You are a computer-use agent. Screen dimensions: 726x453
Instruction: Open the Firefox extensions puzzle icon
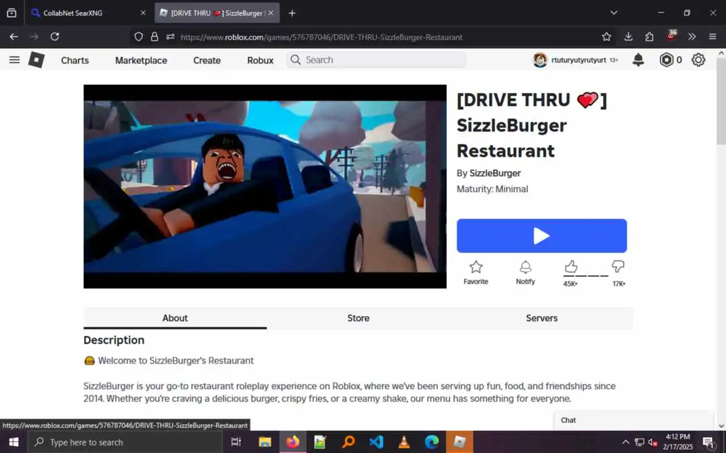[649, 37]
